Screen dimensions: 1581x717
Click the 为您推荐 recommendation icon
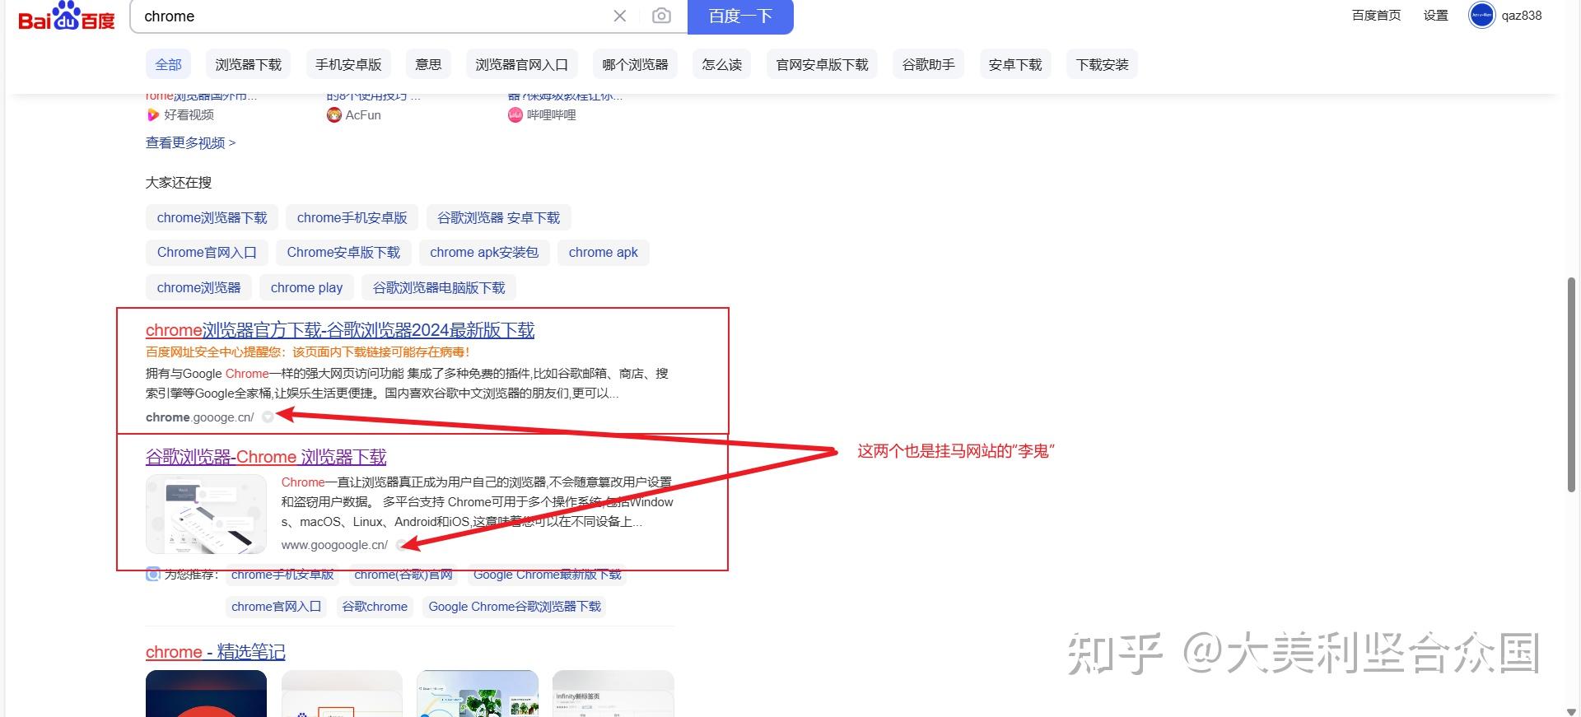coord(153,574)
